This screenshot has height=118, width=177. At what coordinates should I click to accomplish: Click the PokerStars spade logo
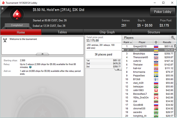pyautogui.click(x=17, y=15)
